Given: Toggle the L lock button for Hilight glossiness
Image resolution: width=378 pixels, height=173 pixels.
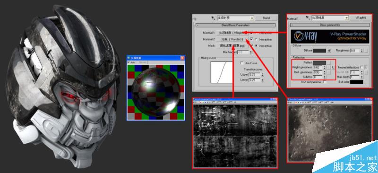Looking at the screenshot, I should point(333,68).
